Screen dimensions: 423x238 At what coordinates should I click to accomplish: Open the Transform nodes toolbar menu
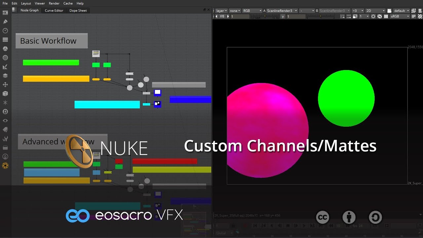[x=5, y=85]
